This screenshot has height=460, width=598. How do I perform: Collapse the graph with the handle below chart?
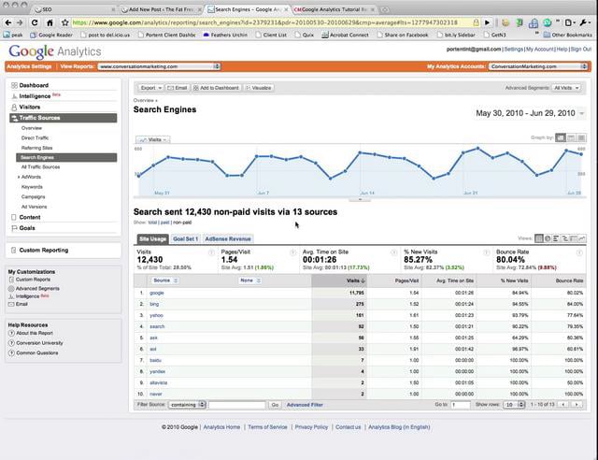[x=359, y=199]
